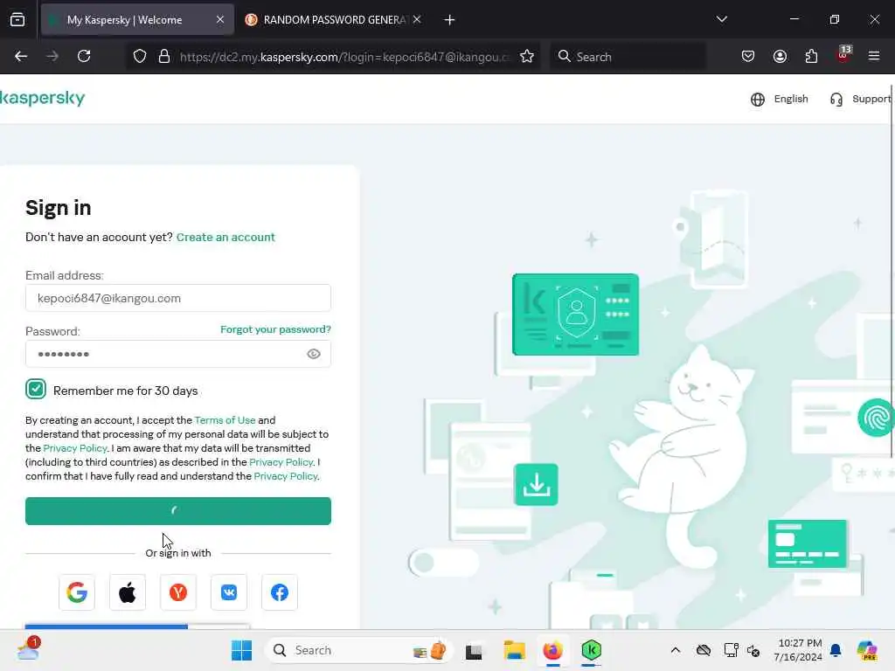Reload the current page
This screenshot has height=671, width=895.
(84, 57)
